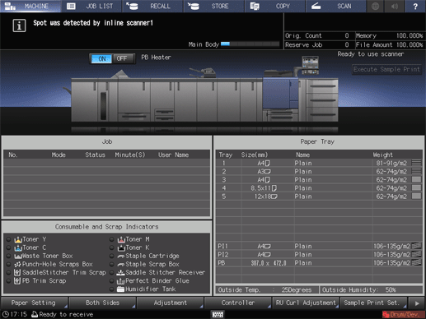Select the PI2 tray row
The image size is (426, 319).
pos(319,255)
